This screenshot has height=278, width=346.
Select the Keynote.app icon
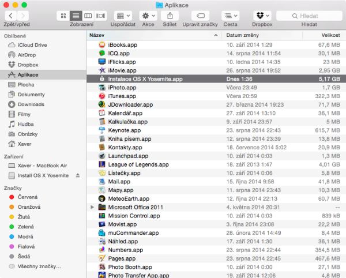click(x=101, y=130)
